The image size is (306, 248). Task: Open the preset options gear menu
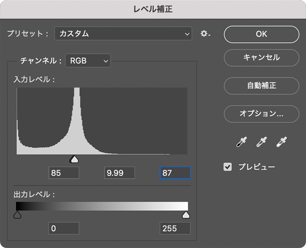(x=205, y=34)
